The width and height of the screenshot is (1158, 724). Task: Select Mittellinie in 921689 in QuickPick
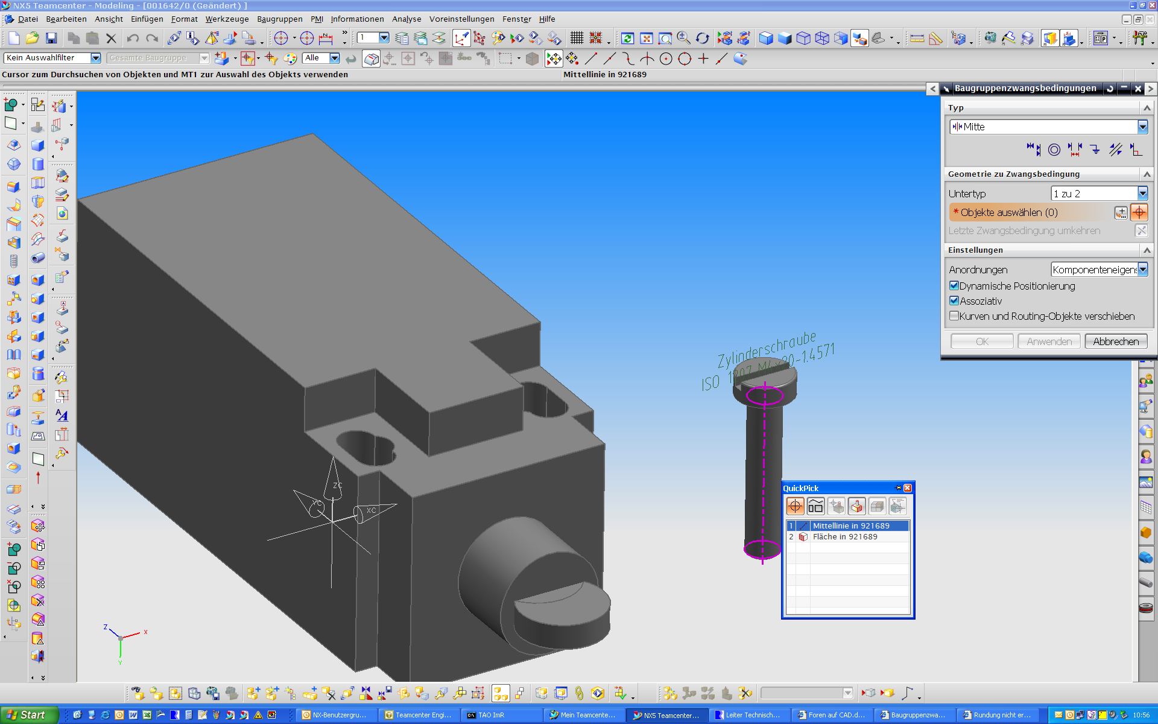click(x=847, y=526)
